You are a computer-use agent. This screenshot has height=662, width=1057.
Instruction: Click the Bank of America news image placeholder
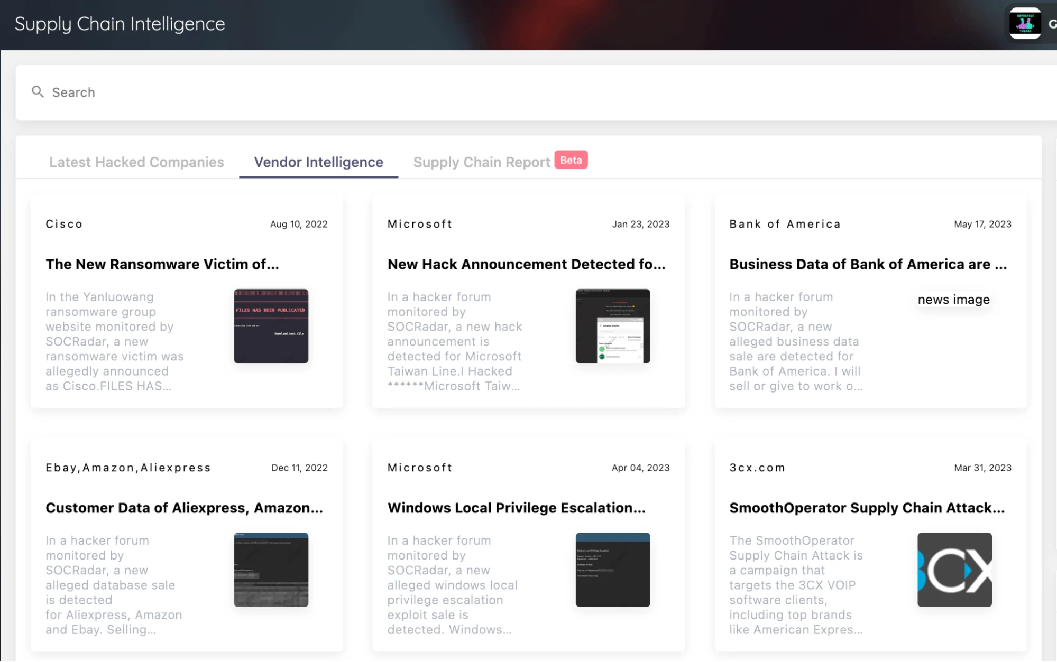[x=953, y=300]
